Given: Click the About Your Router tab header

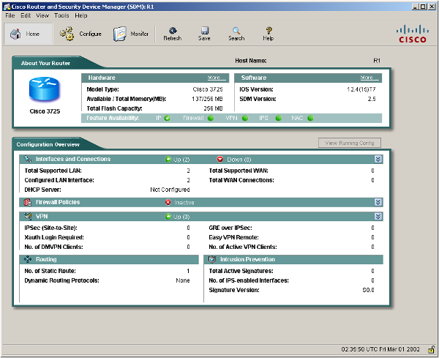Looking at the screenshot, I should [45, 63].
